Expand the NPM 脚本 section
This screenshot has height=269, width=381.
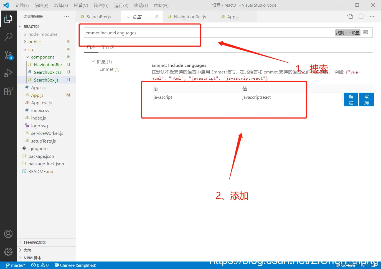pos(46,258)
